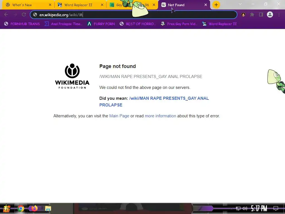Image resolution: width=285 pixels, height=214 pixels.
Task: Click the browser forward arrow
Action: point(15,14)
